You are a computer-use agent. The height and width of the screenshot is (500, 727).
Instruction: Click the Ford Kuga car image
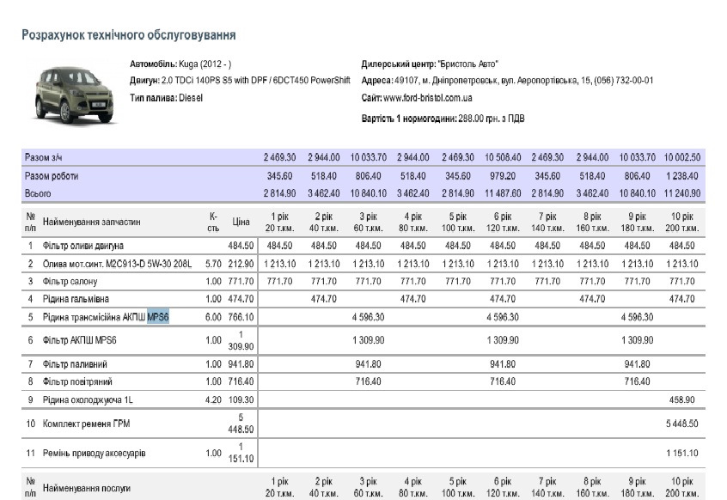(x=74, y=95)
